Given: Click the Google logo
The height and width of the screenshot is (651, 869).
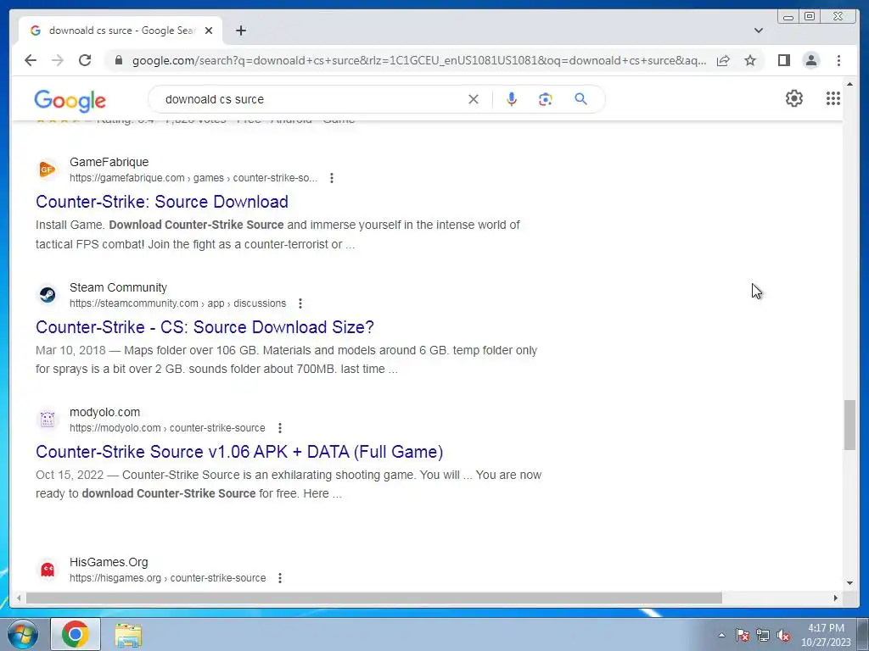Looking at the screenshot, I should pos(70,100).
